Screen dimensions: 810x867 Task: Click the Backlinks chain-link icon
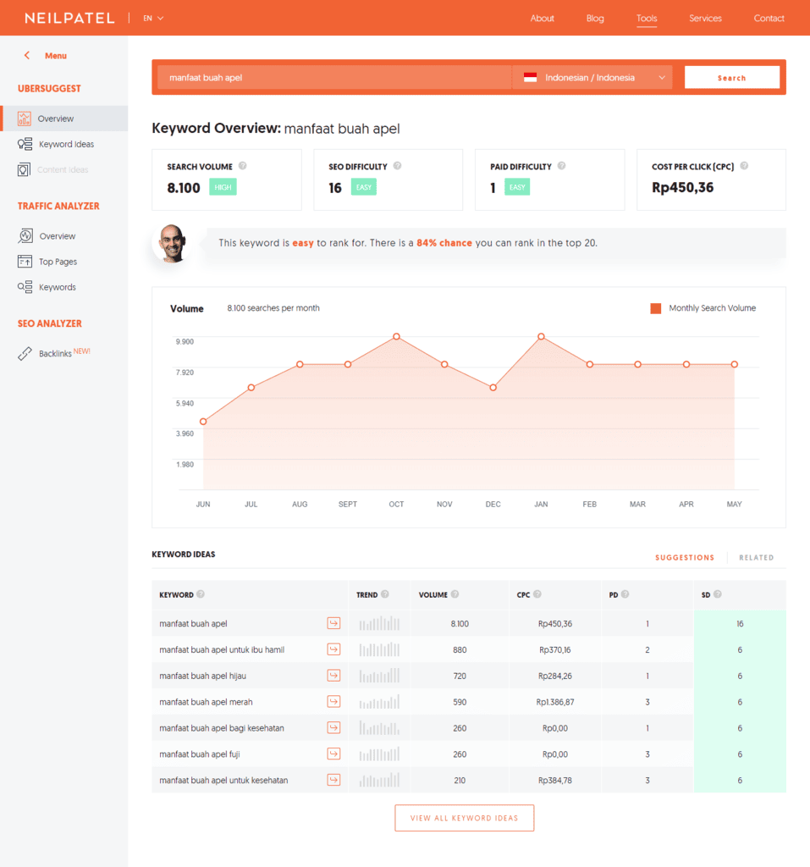coord(25,353)
